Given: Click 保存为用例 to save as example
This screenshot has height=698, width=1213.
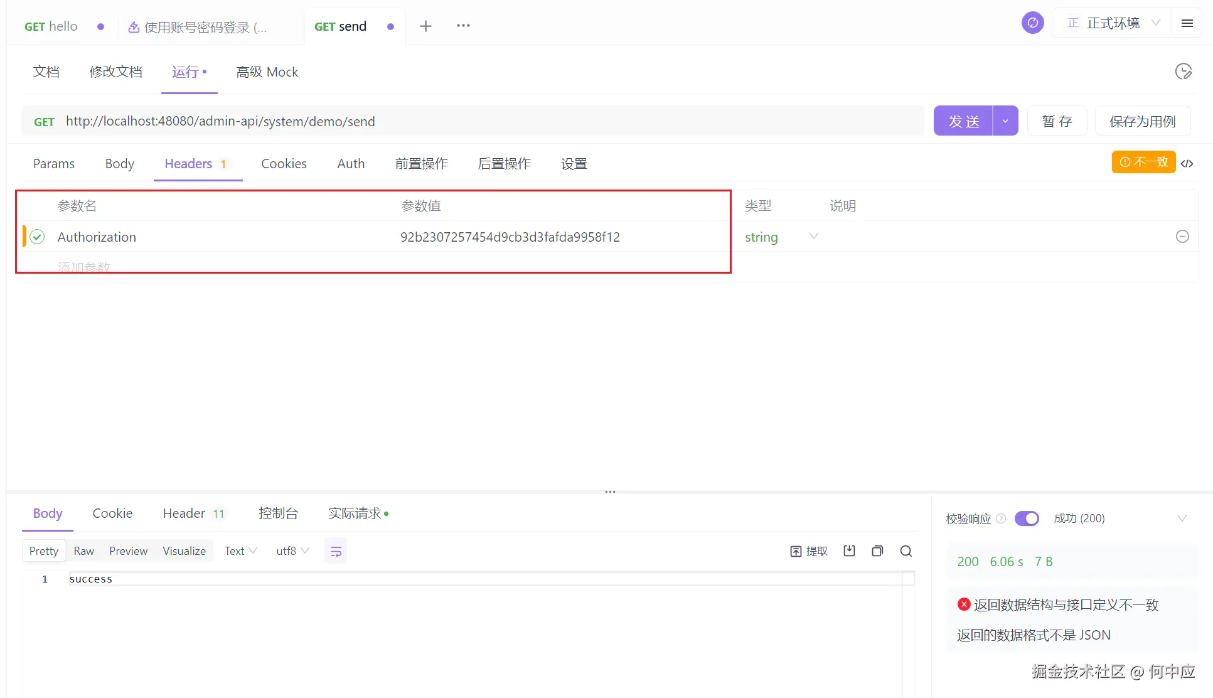Looking at the screenshot, I should [x=1142, y=121].
